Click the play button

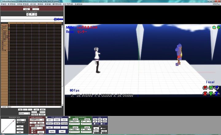coord(96,128)
